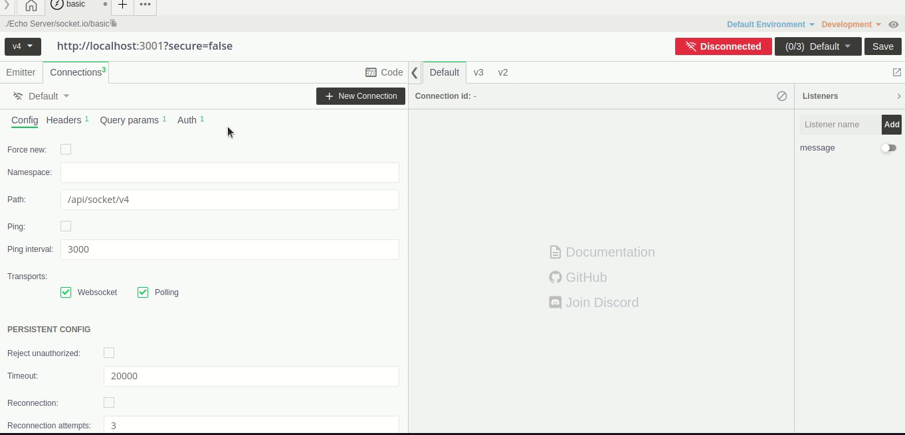Select the Config sub-tab

tap(25, 120)
